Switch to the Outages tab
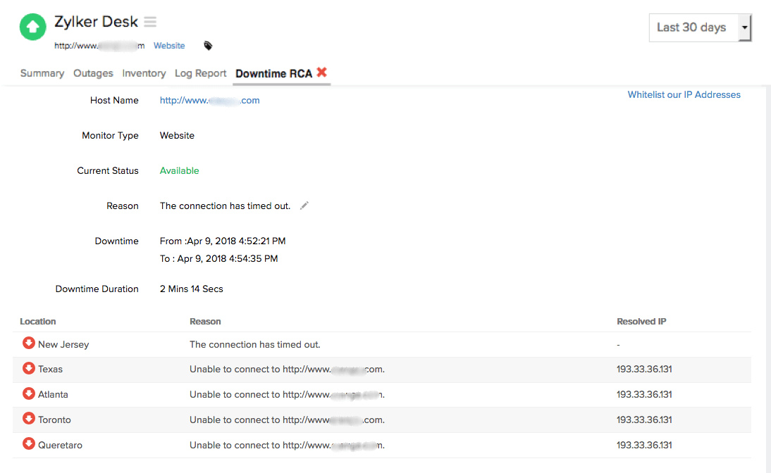This screenshot has width=771, height=473. 93,73
